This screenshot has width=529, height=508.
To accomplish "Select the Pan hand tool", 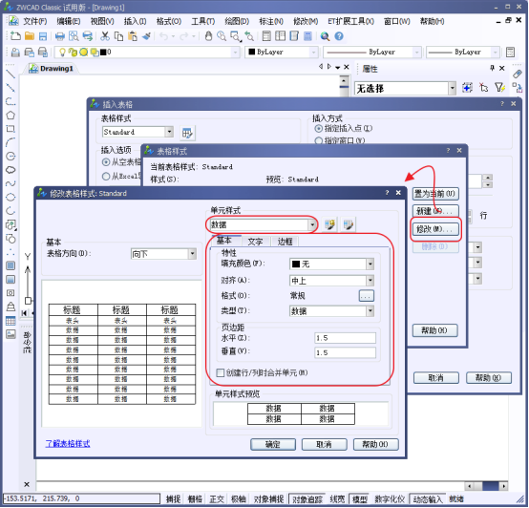I will [x=208, y=36].
